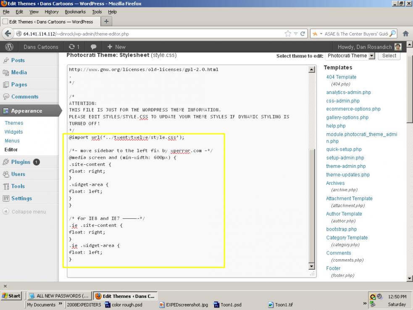Open the 404 Template file link
Viewport: 413px width, 310px height.
click(341, 77)
